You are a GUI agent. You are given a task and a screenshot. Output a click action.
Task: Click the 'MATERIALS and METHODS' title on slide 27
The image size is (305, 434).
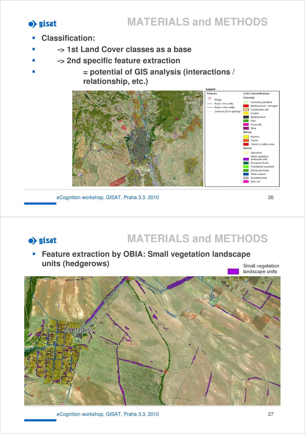(x=197, y=239)
